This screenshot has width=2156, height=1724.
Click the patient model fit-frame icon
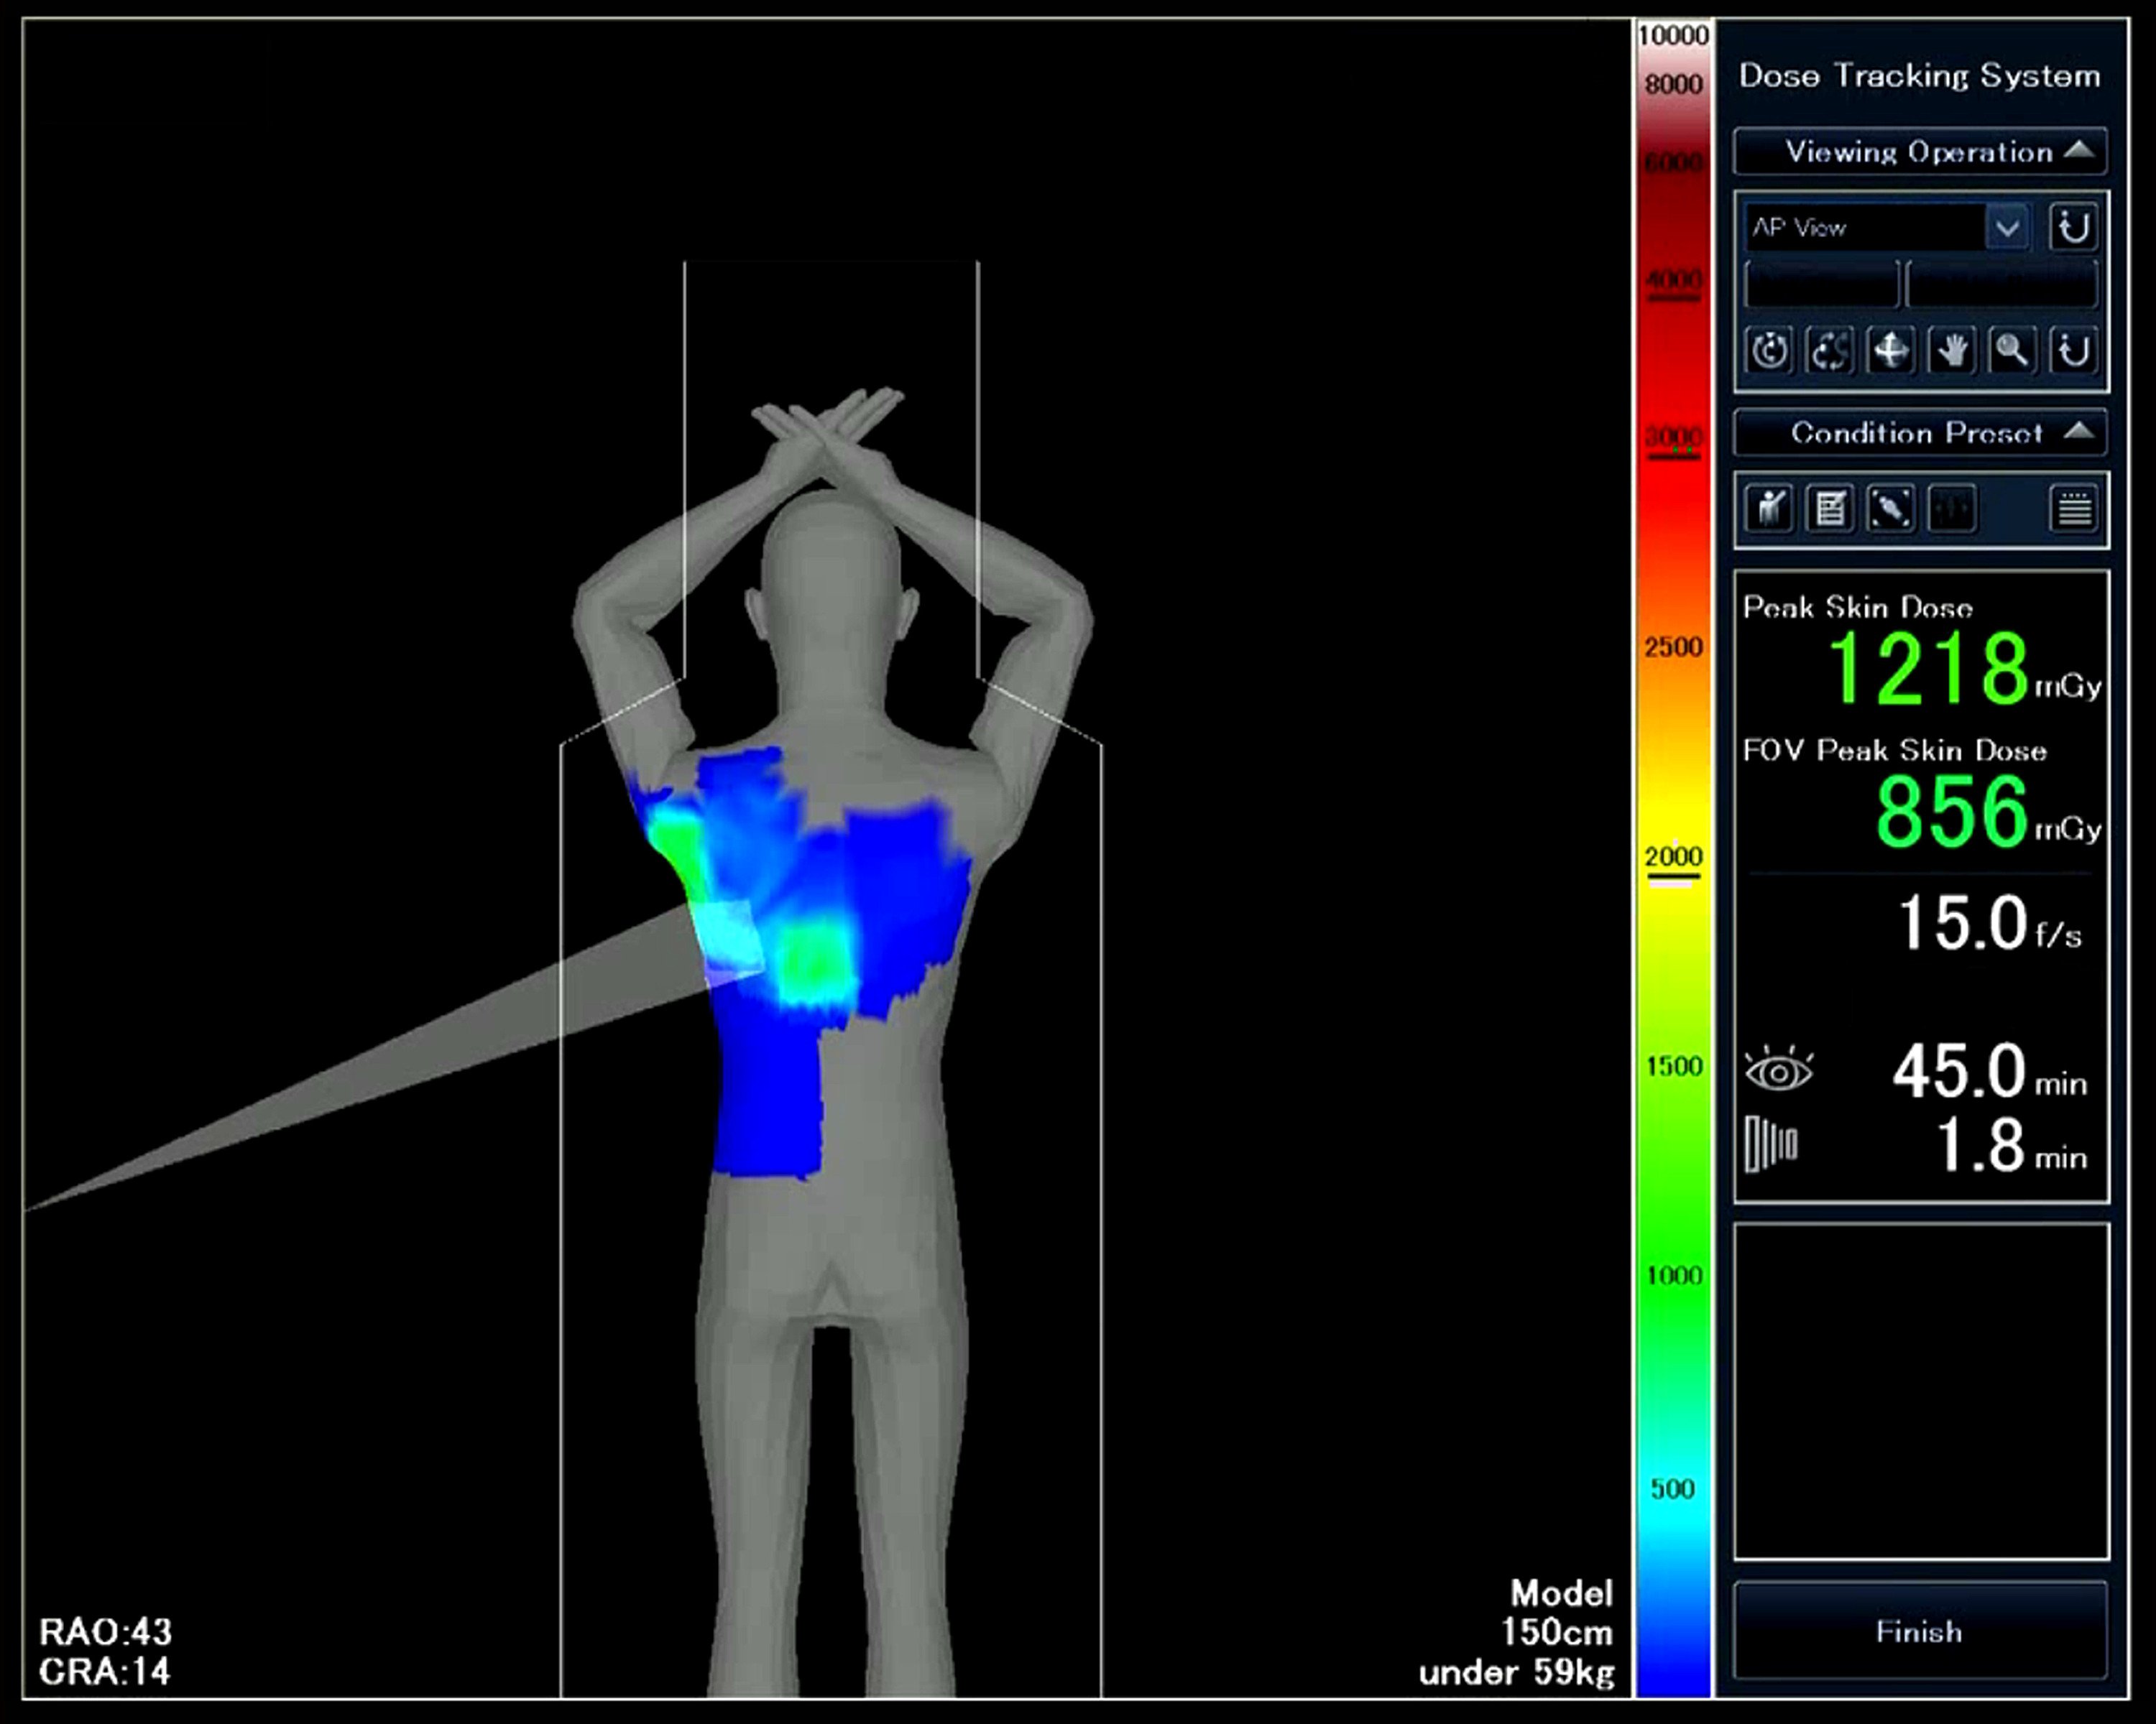pyautogui.click(x=1890, y=509)
